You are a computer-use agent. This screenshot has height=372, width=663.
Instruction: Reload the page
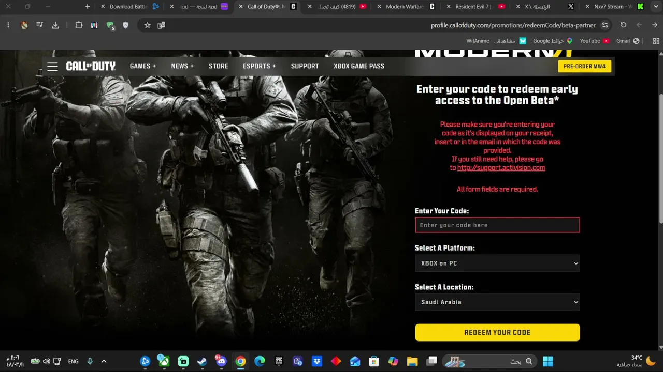pyautogui.click(x=624, y=25)
